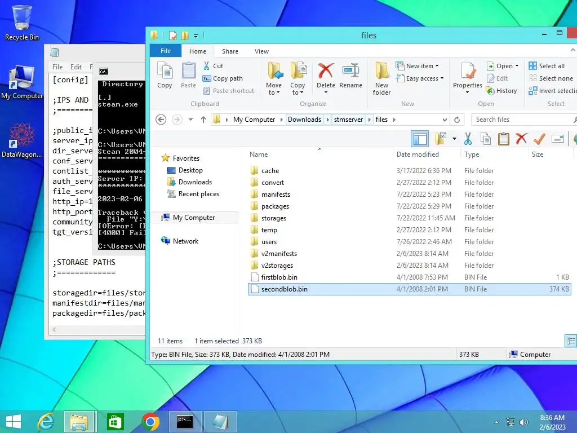Click History in the Open group

click(x=501, y=91)
